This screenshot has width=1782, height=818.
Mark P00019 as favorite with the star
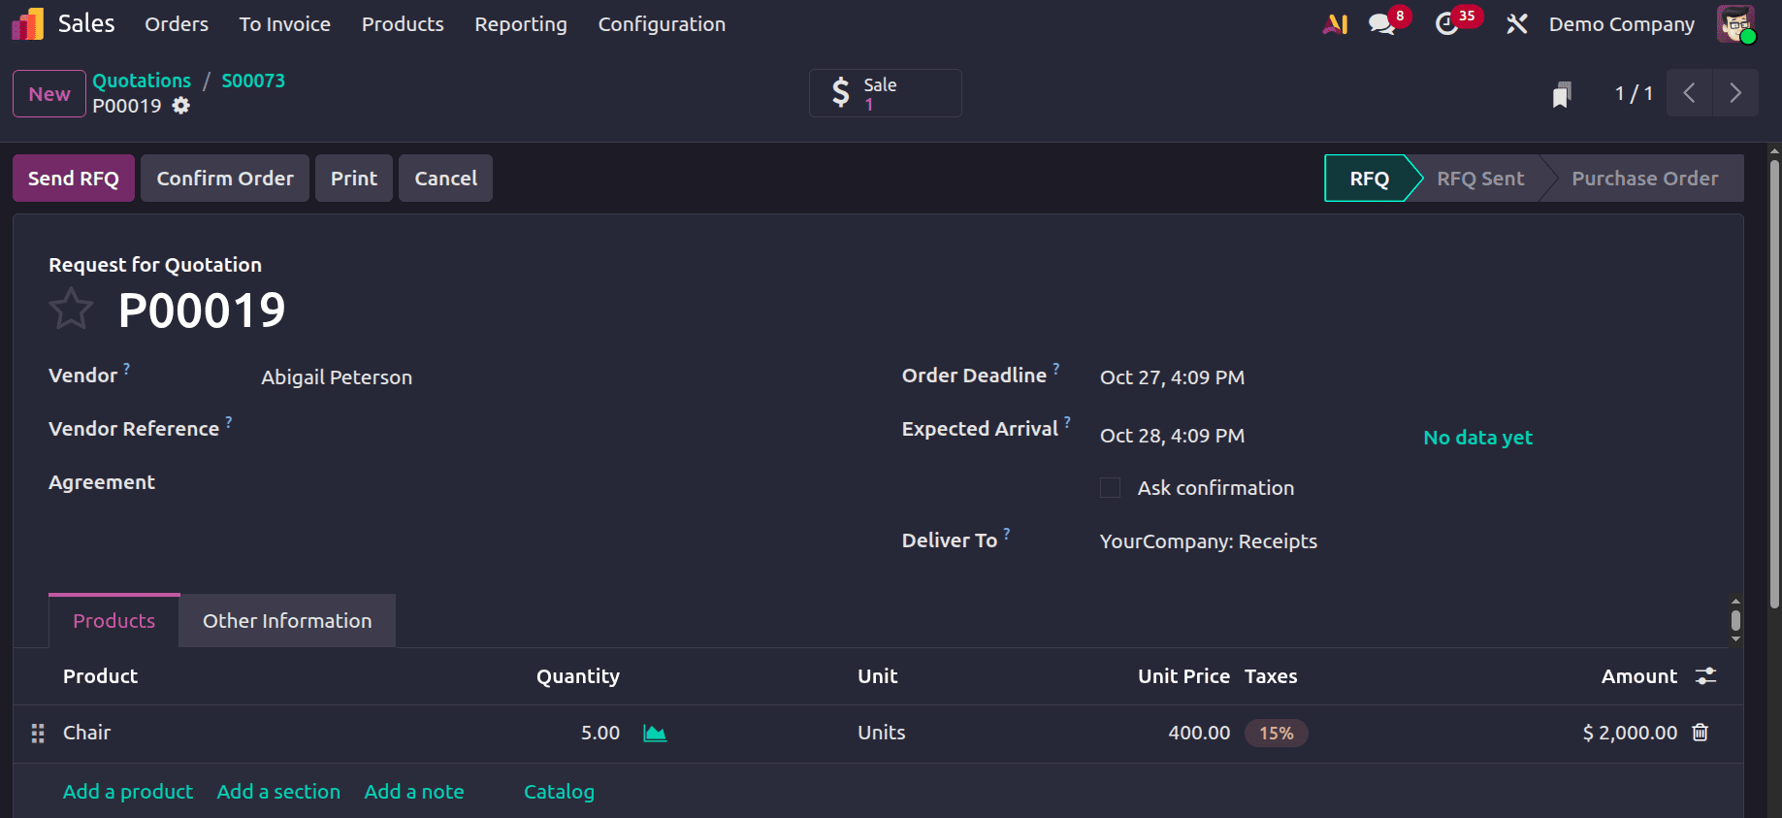pos(71,310)
